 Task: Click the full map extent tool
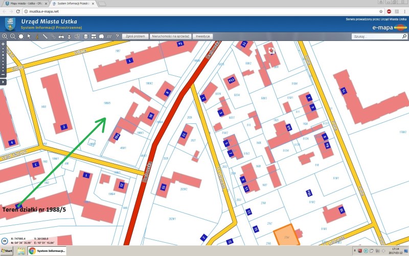21,36
